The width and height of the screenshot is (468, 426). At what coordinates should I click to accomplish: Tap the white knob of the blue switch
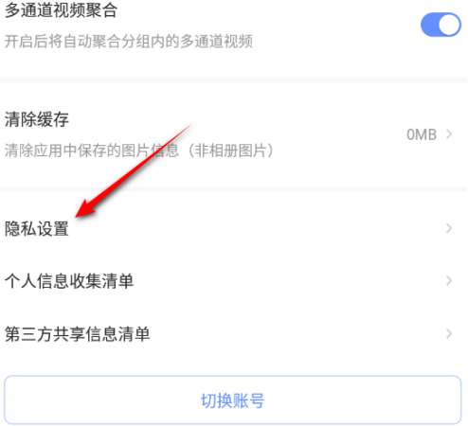tap(449, 25)
